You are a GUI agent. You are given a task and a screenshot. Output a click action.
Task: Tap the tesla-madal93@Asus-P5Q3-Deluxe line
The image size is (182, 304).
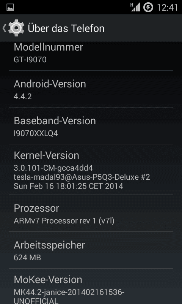point(82,177)
